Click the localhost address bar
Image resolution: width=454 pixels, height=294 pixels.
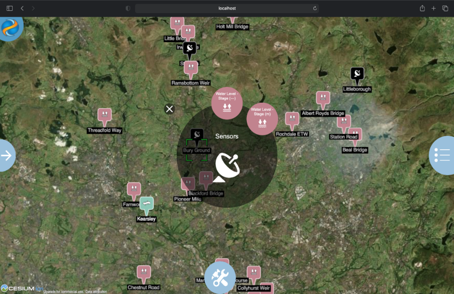[x=227, y=8]
